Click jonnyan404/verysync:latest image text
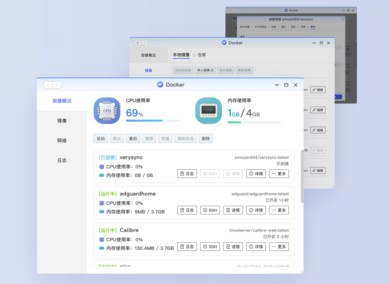The width and height of the screenshot is (390, 284). [x=262, y=157]
